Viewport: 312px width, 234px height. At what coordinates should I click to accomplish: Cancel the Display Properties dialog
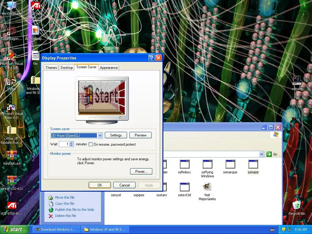click(124, 185)
